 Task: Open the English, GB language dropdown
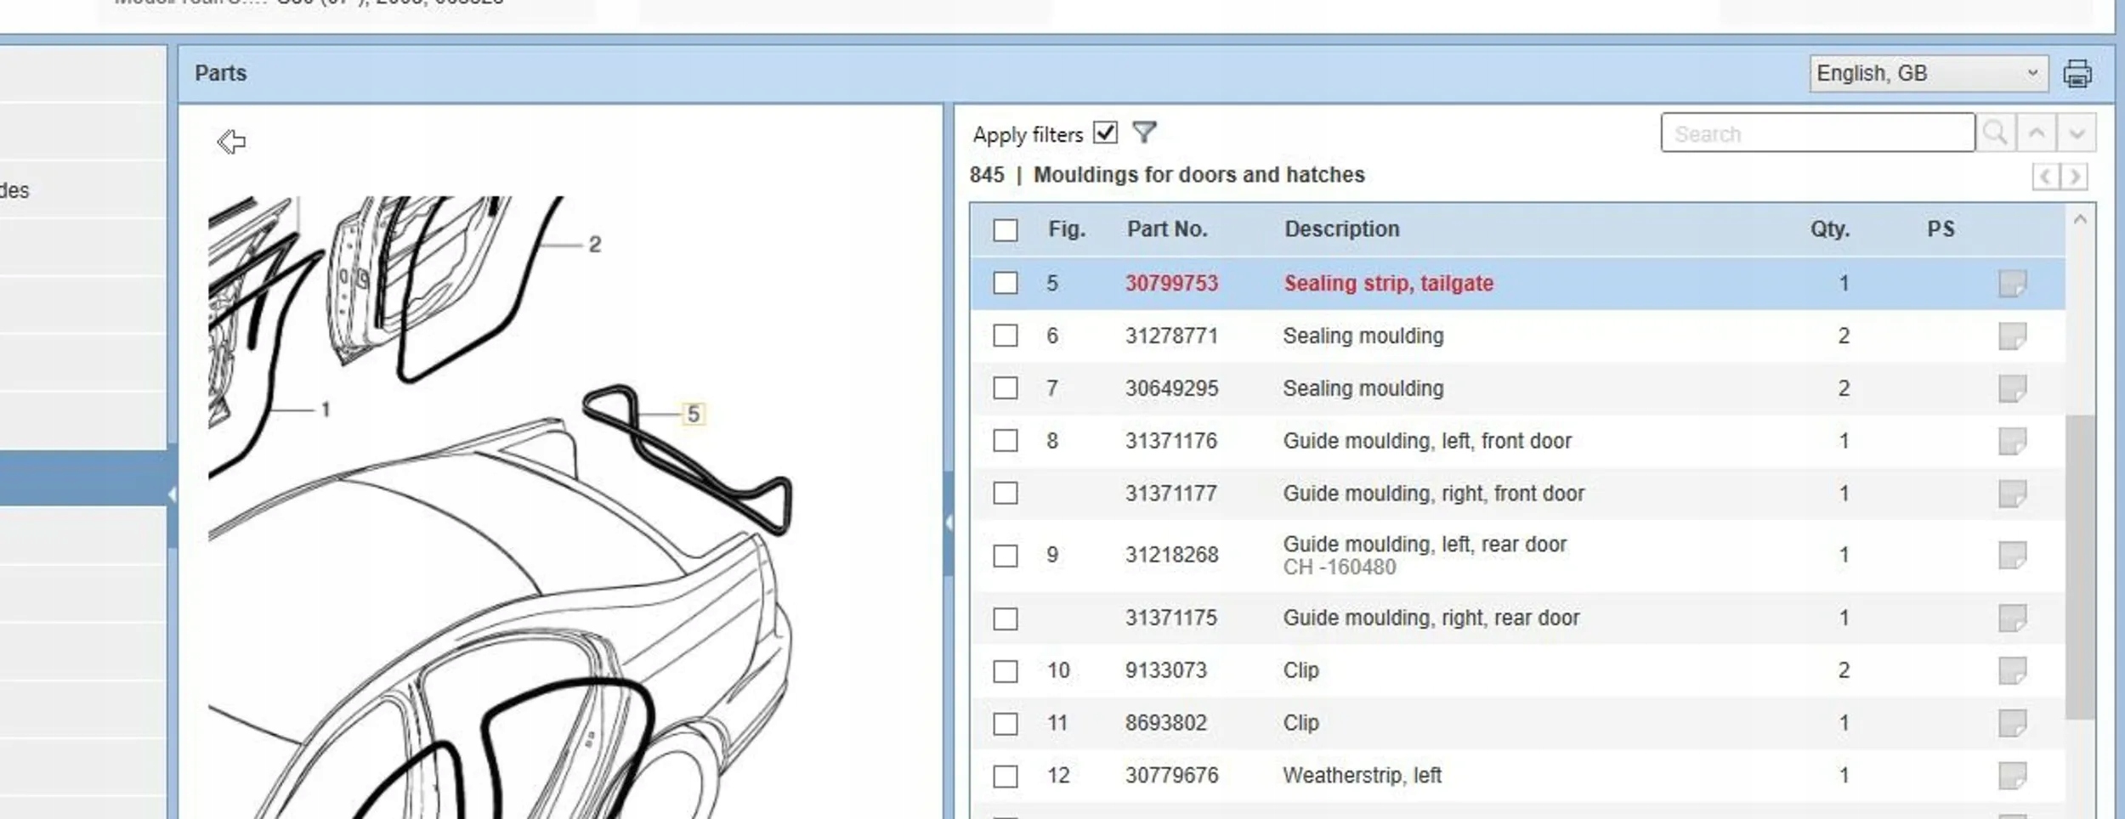[1928, 74]
